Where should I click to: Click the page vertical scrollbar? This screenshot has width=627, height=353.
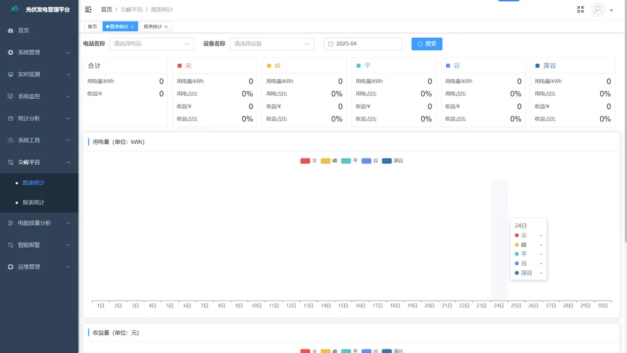click(625, 120)
